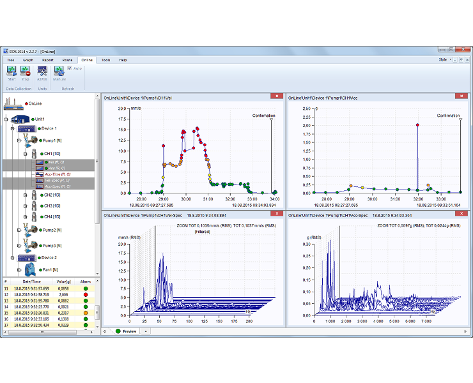Image resolution: width=473 pixels, height=383 pixels.
Task: Select the Unit1 building icon
Action: (20, 119)
